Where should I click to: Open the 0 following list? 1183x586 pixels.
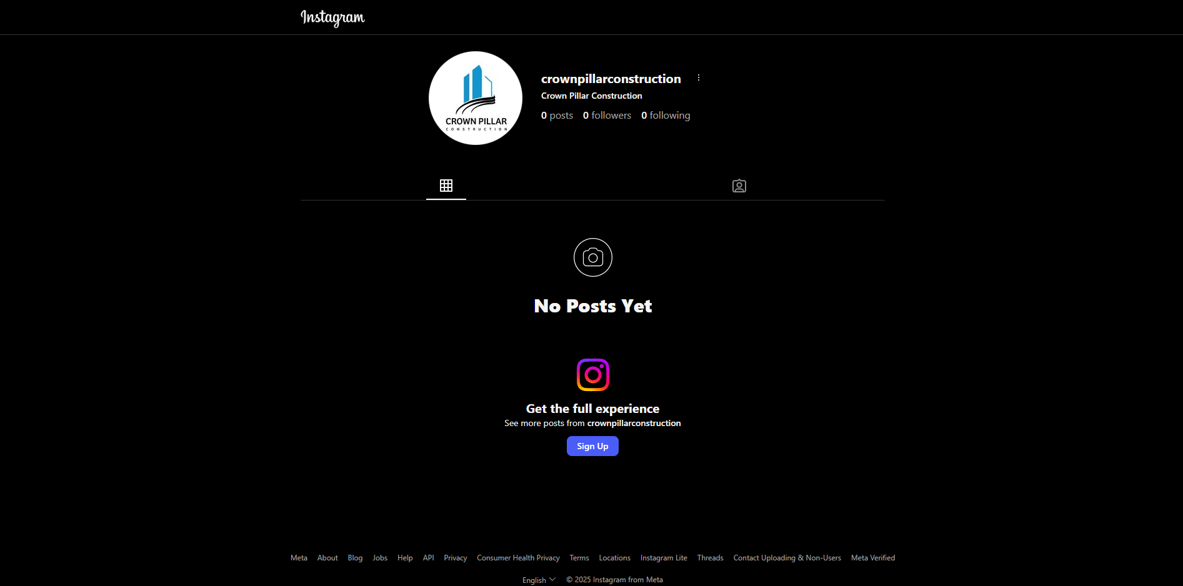666,116
